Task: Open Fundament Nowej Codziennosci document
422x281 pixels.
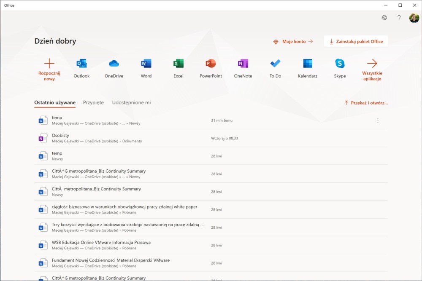Action: point(211,263)
